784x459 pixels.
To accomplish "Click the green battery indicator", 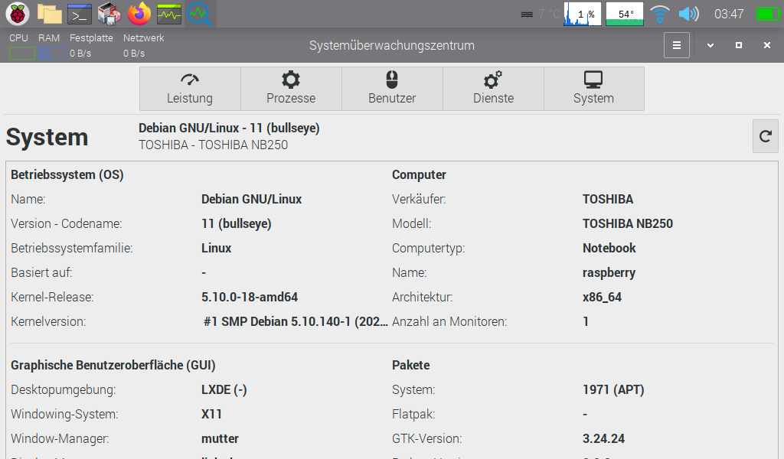I will [x=768, y=14].
